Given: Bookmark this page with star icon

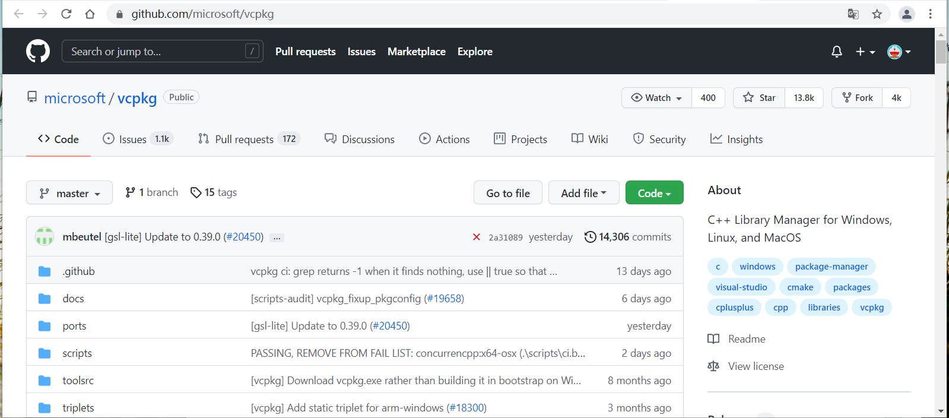Looking at the screenshot, I should coord(877,14).
